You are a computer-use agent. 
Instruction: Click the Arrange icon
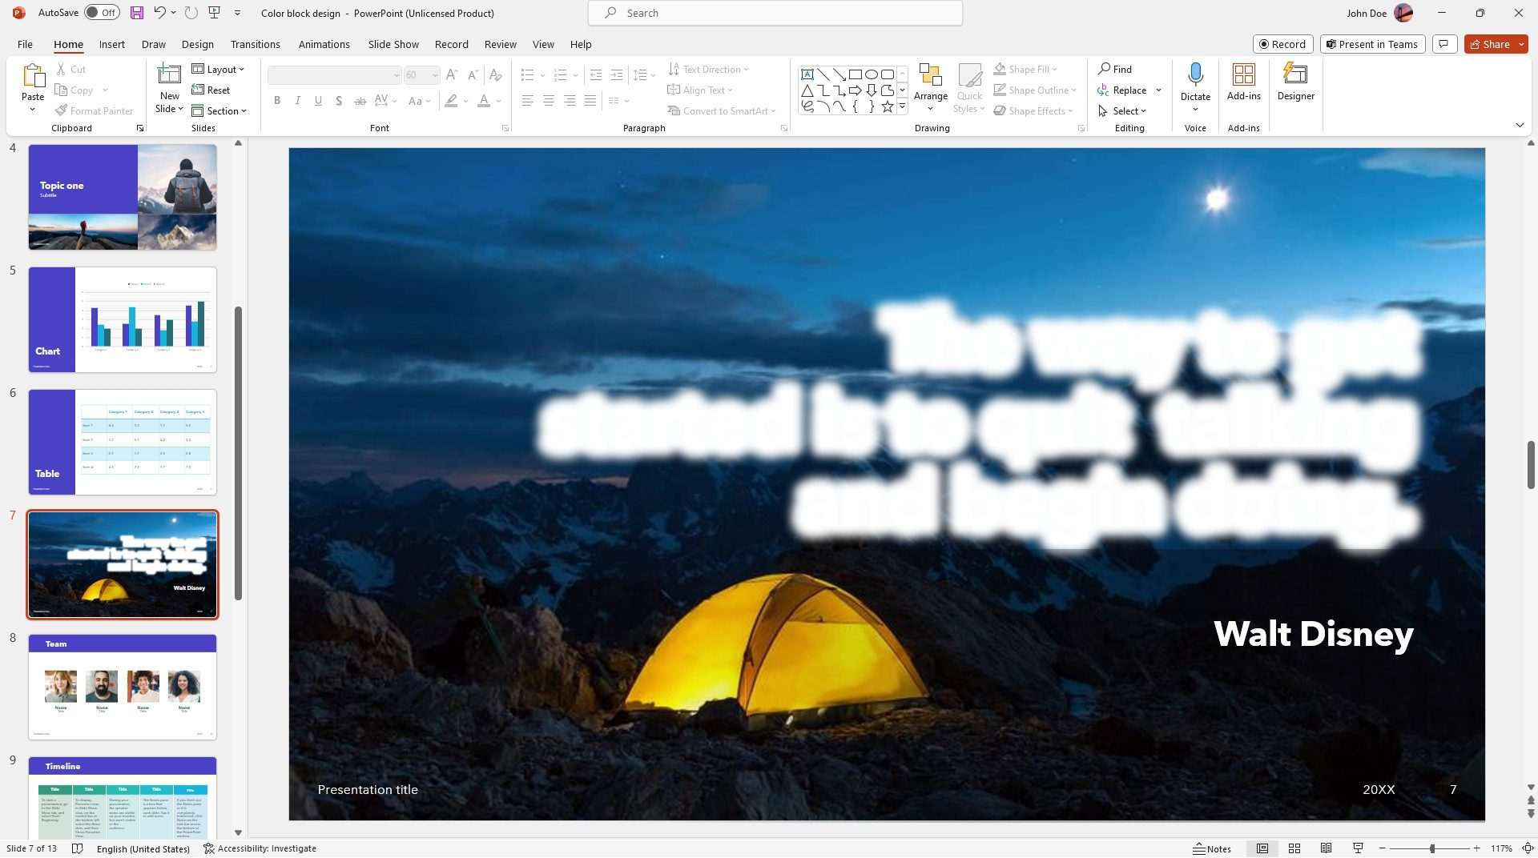[931, 76]
